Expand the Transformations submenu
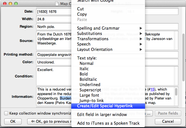 (x=108, y=39)
